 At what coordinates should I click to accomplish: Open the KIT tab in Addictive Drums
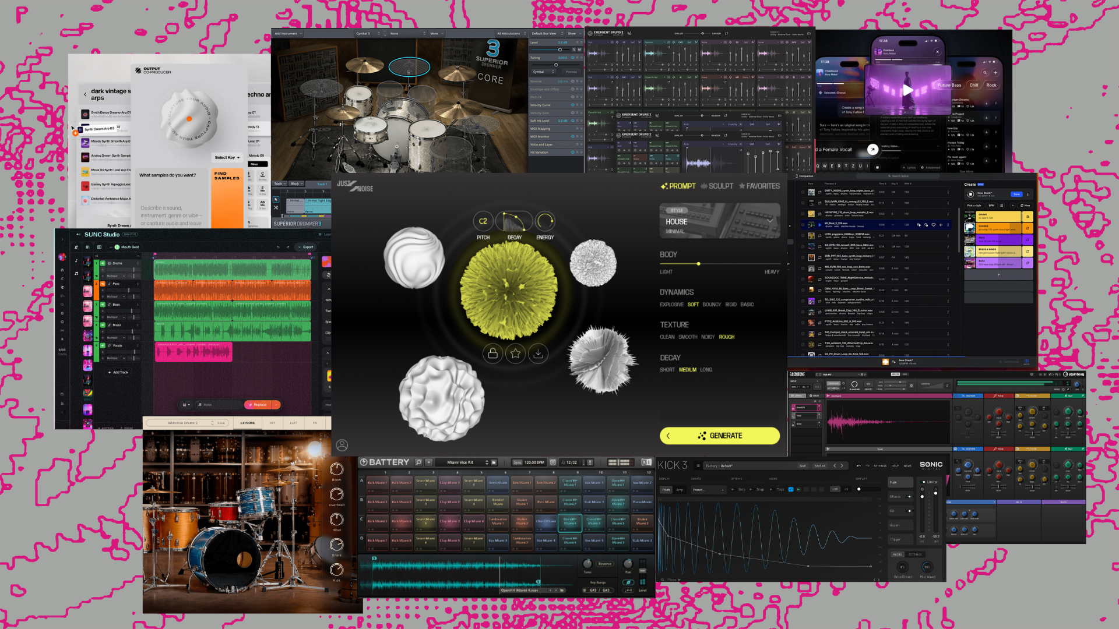click(x=272, y=423)
